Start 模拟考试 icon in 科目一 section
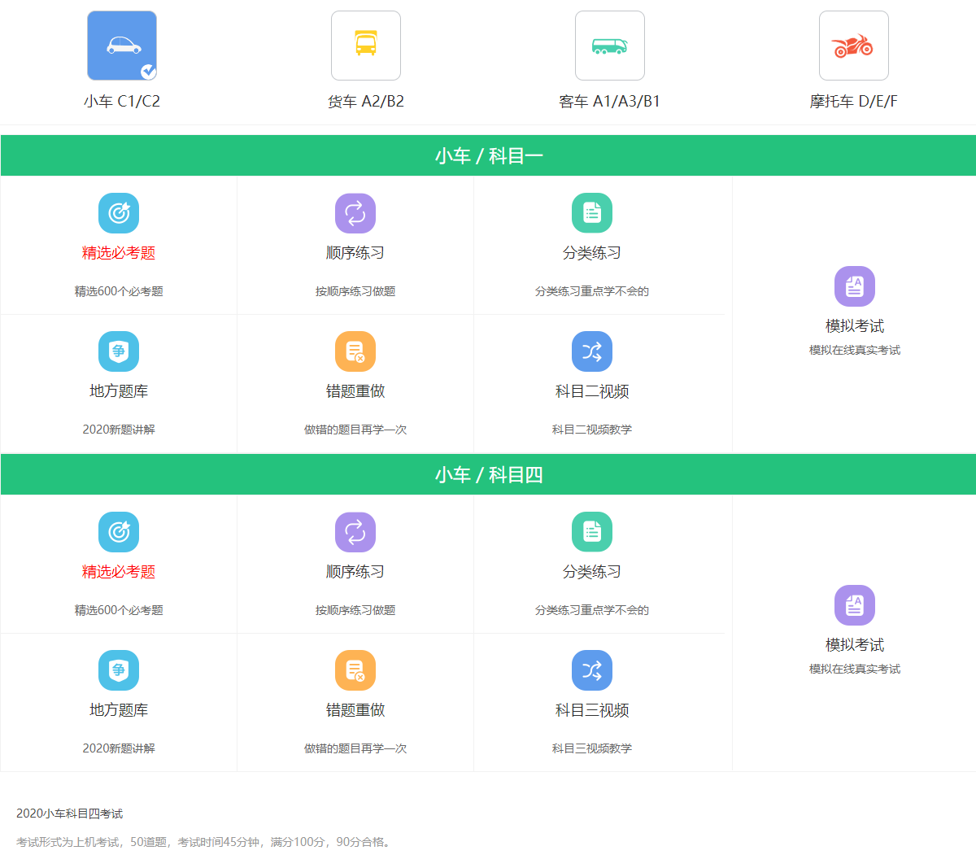The height and width of the screenshot is (868, 976). (855, 286)
